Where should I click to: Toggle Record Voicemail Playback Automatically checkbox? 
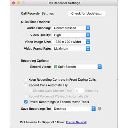(x=26, y=96)
